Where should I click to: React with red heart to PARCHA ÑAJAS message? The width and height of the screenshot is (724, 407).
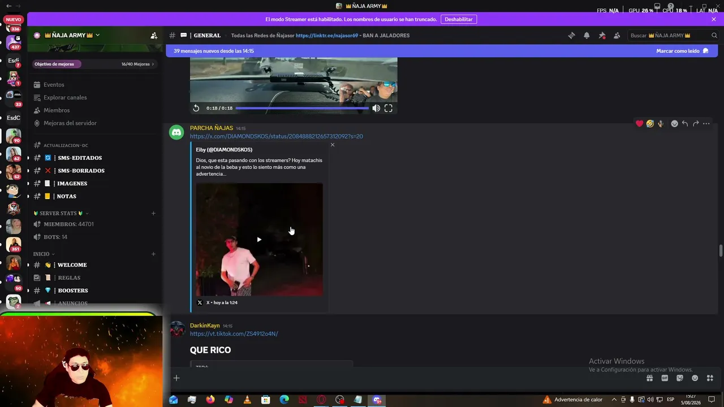640,124
